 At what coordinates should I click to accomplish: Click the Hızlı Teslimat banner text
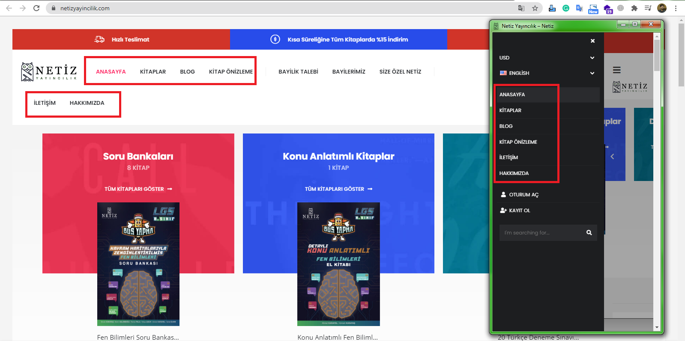[130, 39]
